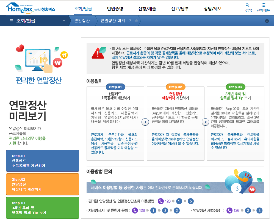Click the blue Step.01 badge
The height and width of the screenshot is (222, 274).
pyautogui.click(x=115, y=87)
